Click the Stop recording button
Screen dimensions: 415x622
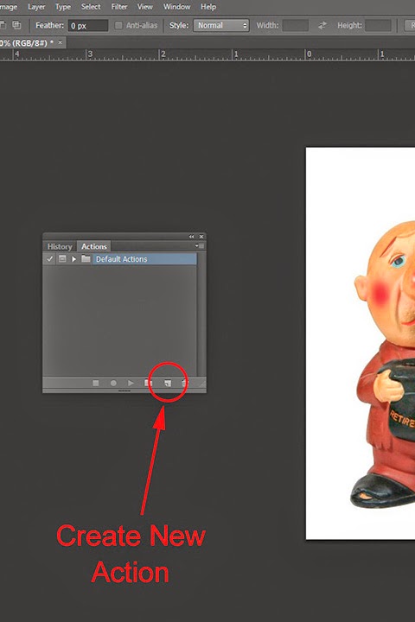tap(96, 384)
